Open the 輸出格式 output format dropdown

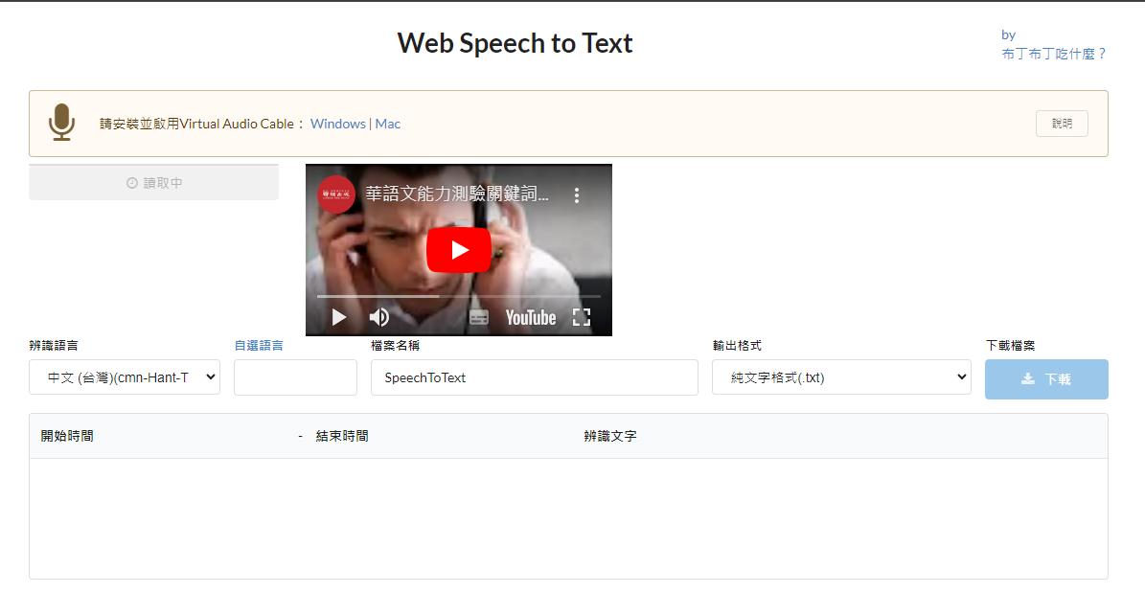click(841, 376)
